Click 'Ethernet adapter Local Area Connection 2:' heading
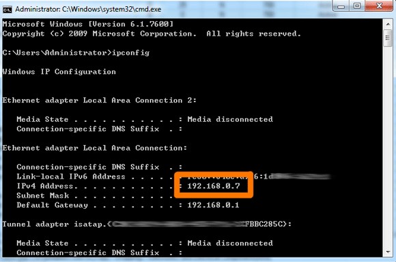 point(100,101)
